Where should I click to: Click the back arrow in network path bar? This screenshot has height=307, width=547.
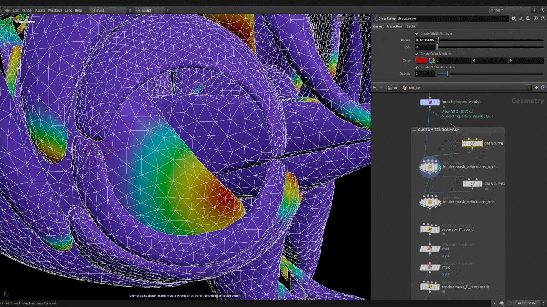375,87
